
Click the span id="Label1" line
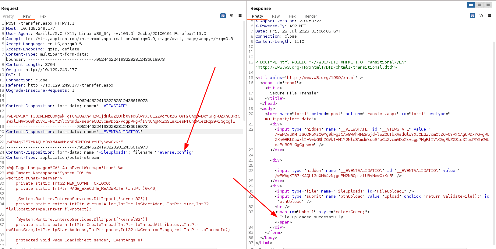[322, 212]
